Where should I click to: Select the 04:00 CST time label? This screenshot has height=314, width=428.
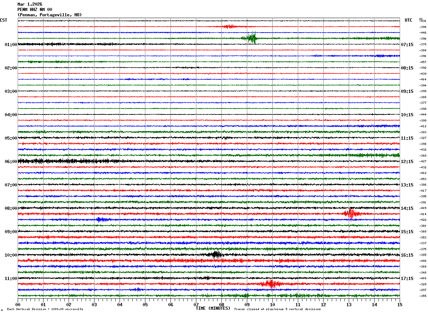[11, 115]
